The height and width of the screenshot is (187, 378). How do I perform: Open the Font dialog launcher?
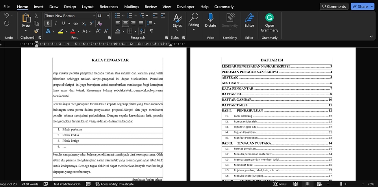tap(109, 37)
